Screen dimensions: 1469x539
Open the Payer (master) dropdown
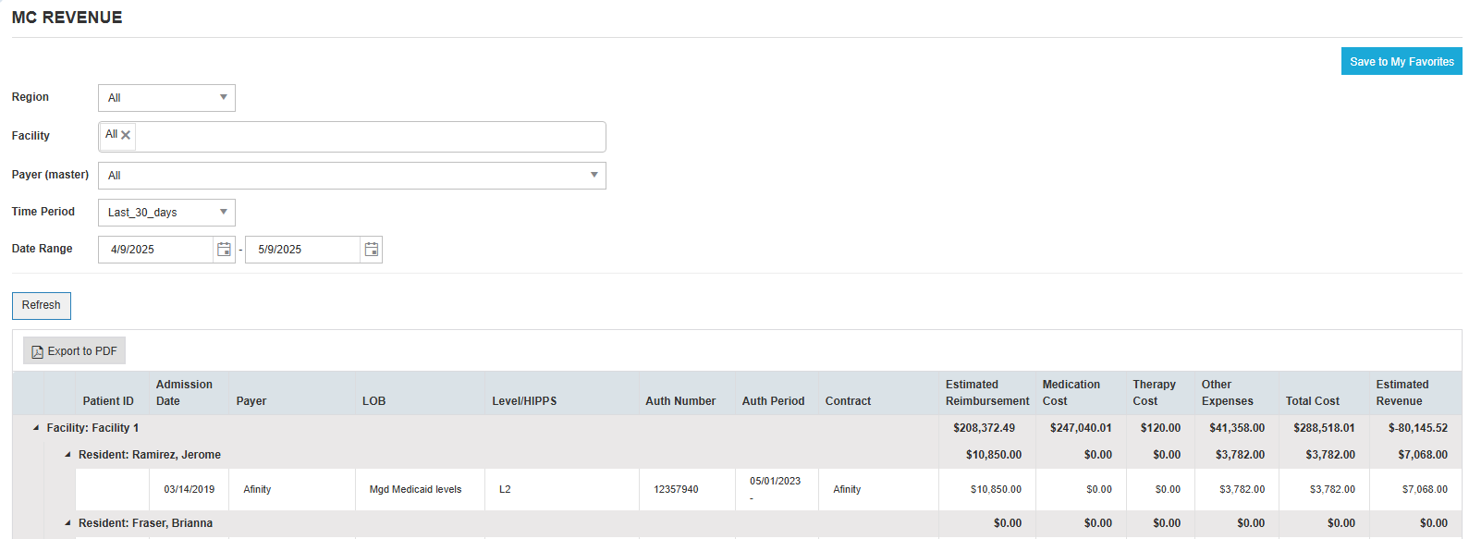click(x=352, y=176)
